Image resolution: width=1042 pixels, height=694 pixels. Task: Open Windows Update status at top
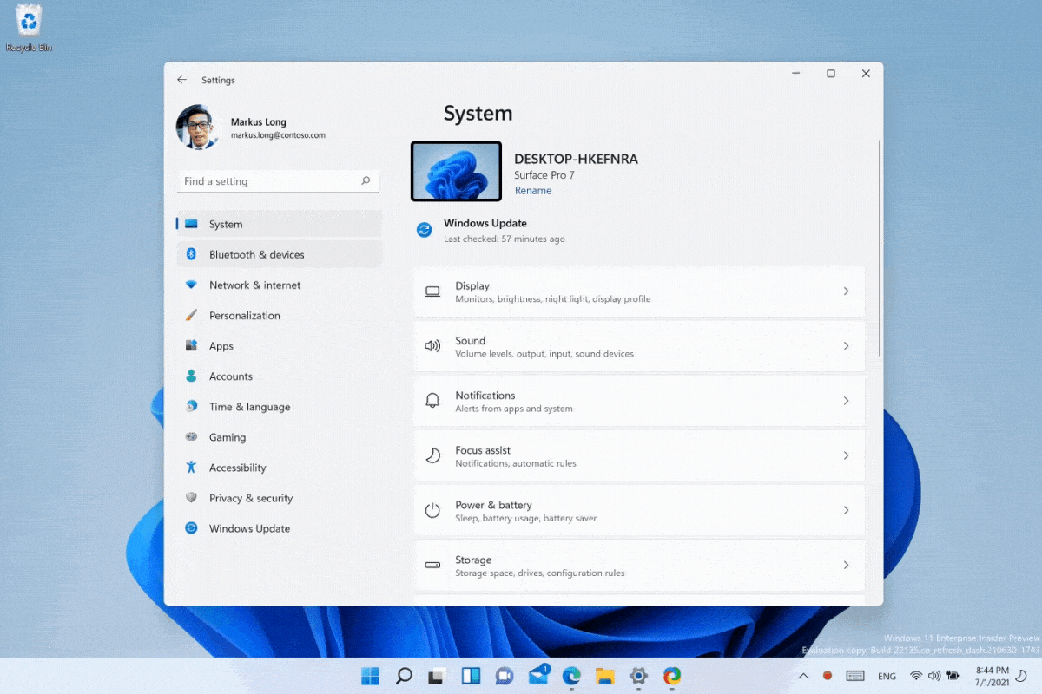(491, 230)
